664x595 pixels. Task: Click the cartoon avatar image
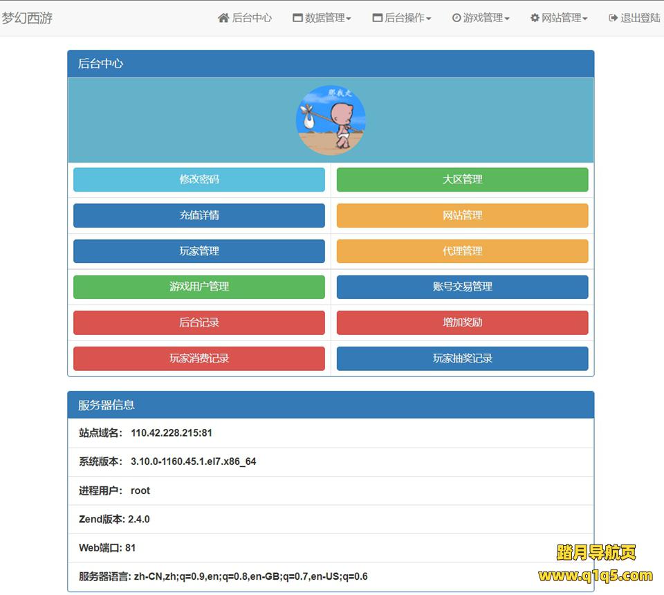coord(331,120)
